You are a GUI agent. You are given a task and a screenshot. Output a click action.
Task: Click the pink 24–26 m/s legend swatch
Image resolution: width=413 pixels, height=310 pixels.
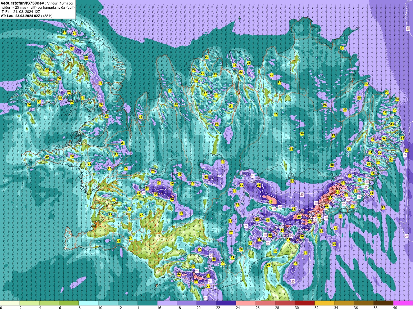(x=246, y=303)
